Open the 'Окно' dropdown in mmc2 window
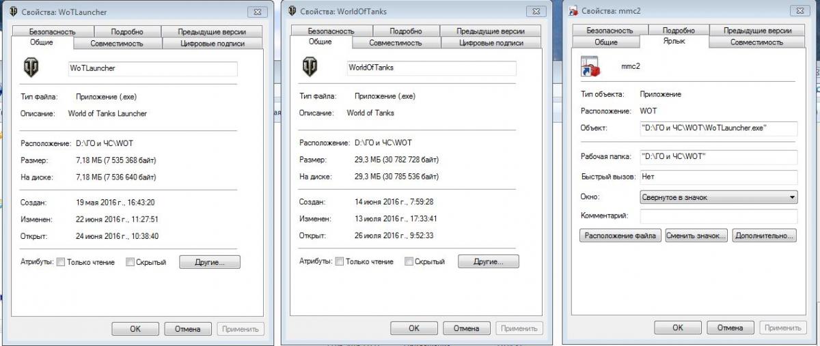This screenshot has height=346, width=820. (x=719, y=197)
